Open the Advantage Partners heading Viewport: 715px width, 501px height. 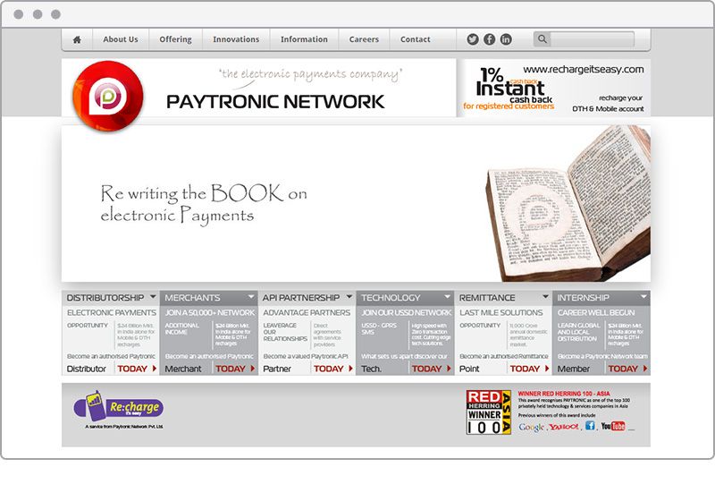[307, 312]
